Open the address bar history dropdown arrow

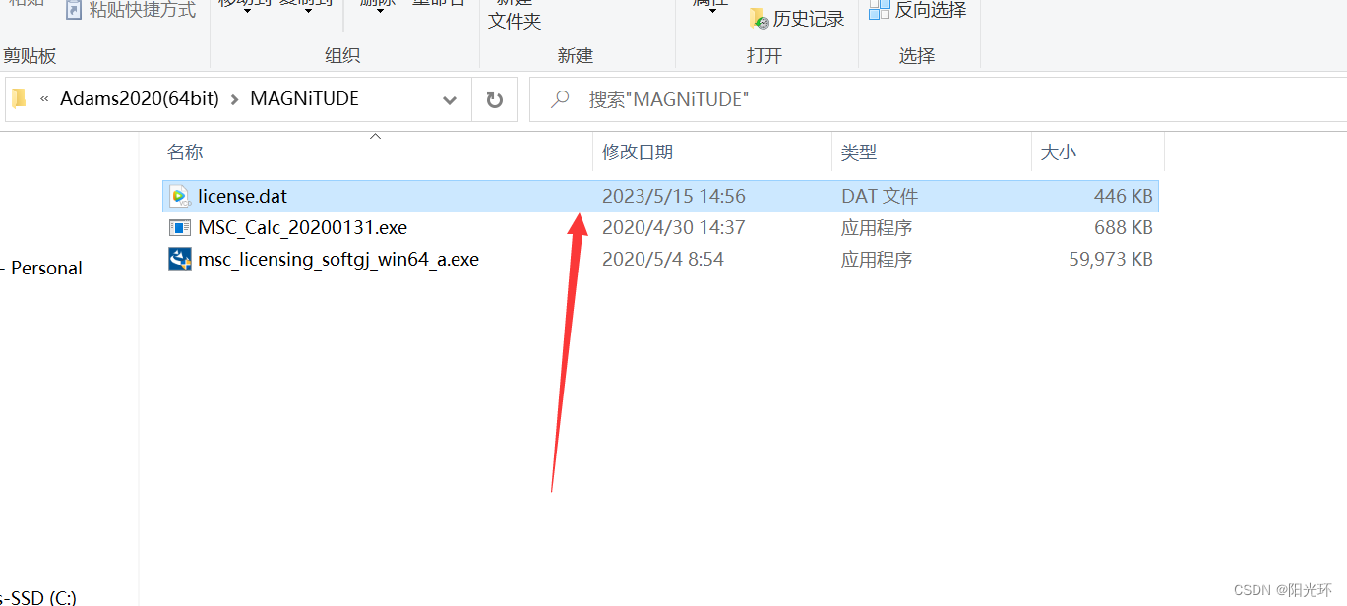coord(450,99)
